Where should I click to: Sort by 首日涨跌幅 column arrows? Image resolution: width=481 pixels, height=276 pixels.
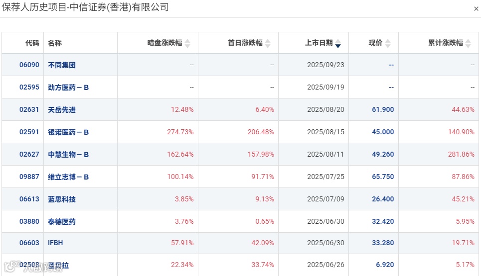(x=268, y=43)
